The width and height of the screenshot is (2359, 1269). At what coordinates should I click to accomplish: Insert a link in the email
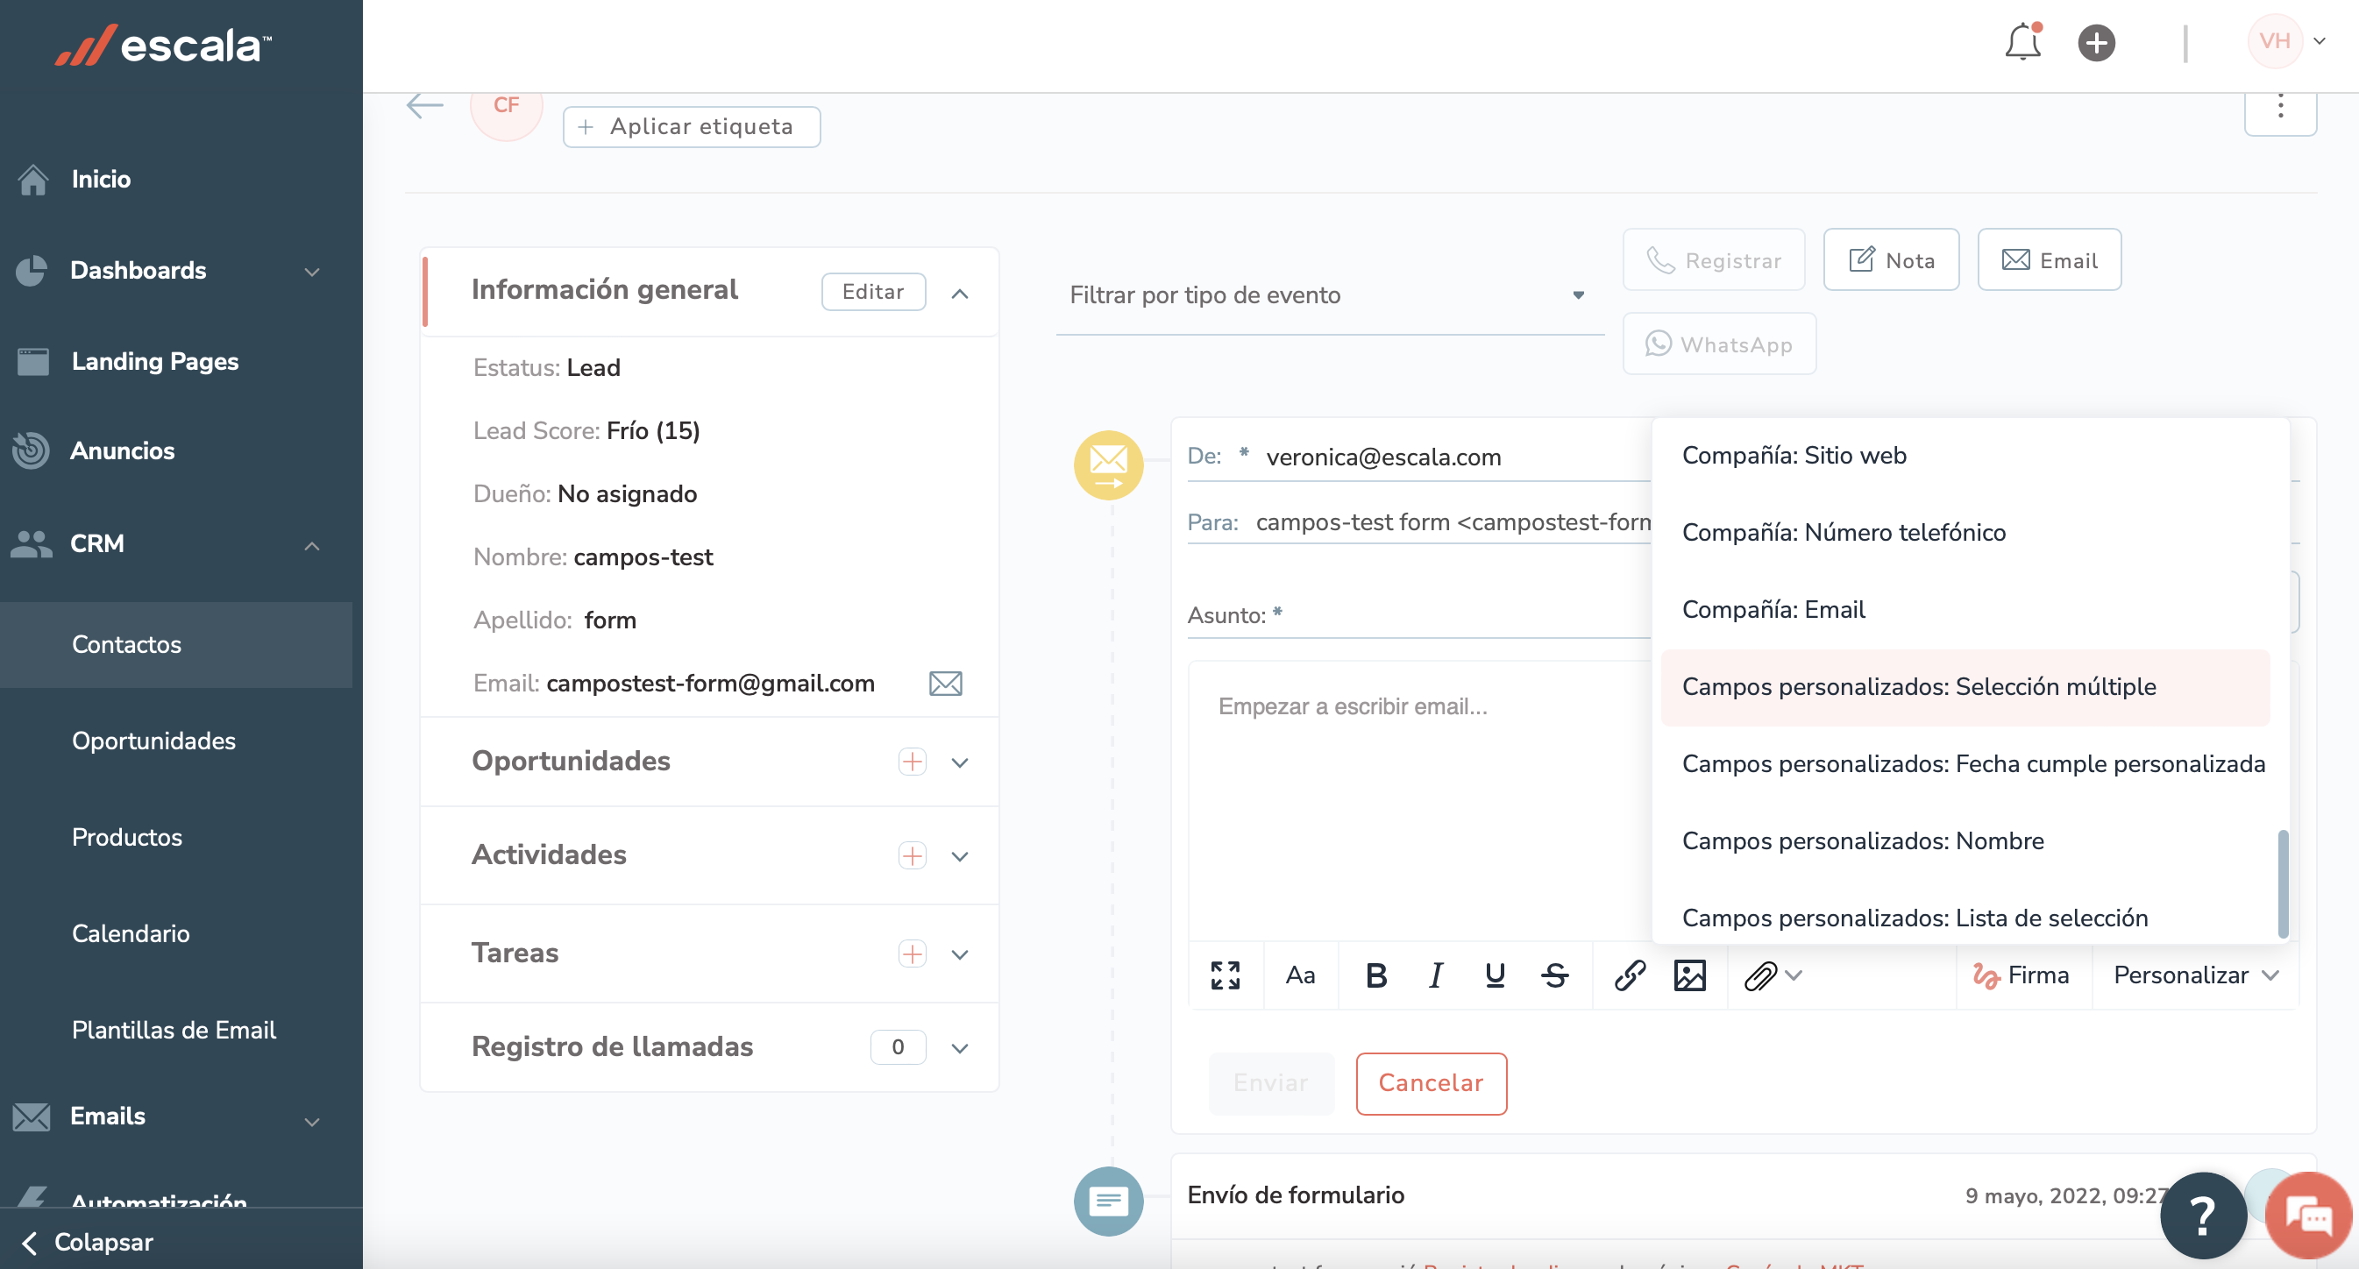point(1630,975)
